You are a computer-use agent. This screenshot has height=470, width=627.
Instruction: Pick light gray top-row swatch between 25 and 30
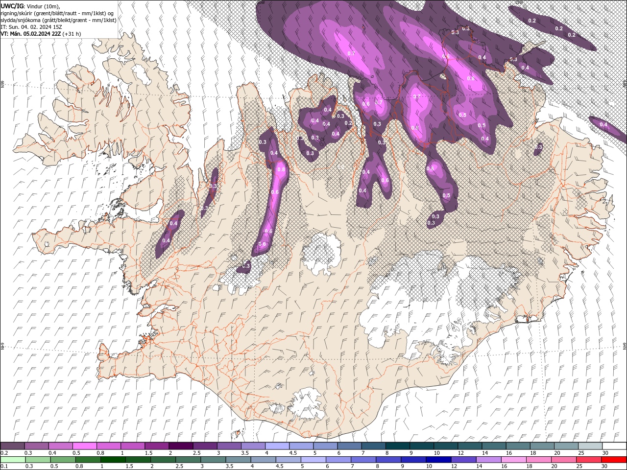pos(590,446)
